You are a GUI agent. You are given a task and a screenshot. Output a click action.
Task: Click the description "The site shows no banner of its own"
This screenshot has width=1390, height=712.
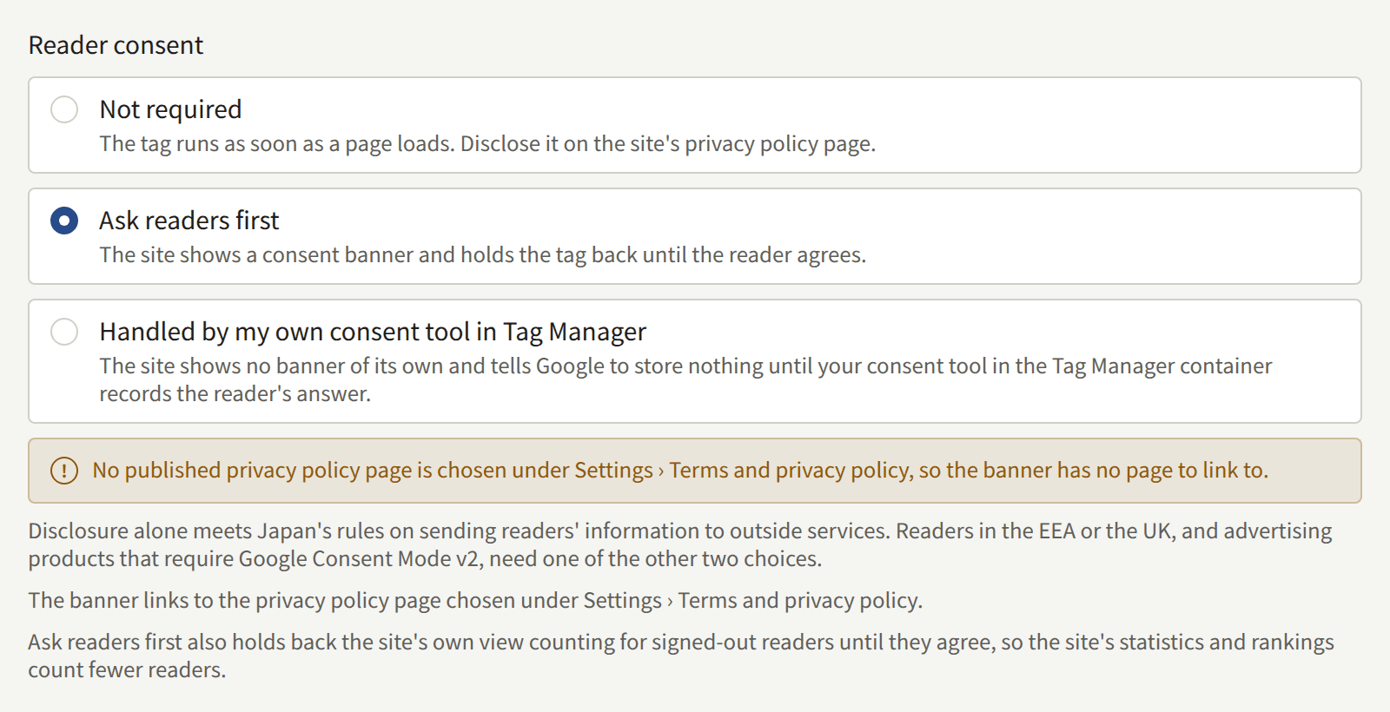point(685,380)
